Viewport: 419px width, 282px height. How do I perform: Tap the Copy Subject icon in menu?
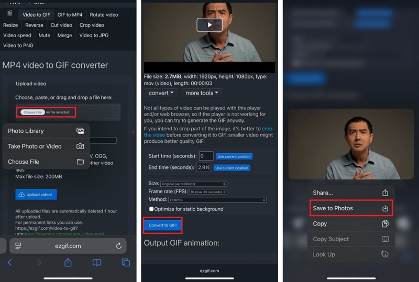pyautogui.click(x=385, y=239)
